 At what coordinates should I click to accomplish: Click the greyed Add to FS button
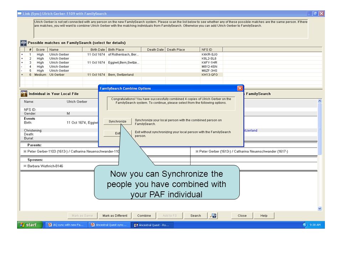(170, 215)
